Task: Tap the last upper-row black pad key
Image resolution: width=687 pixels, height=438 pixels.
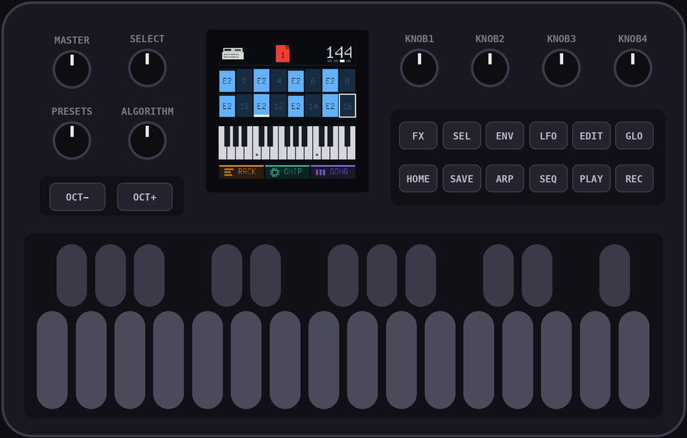Action: click(x=615, y=276)
